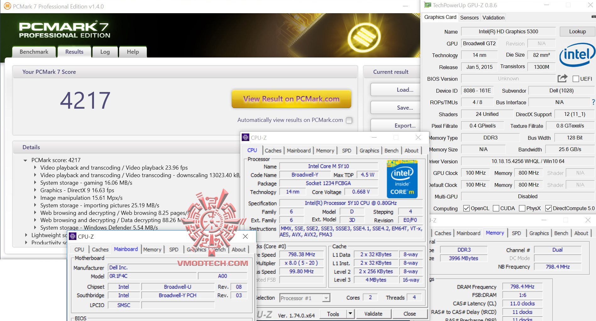Viewport: 596px width, 321px height.
Task: Click the Level 3 cache value 4 MBytes
Action: tap(376, 280)
